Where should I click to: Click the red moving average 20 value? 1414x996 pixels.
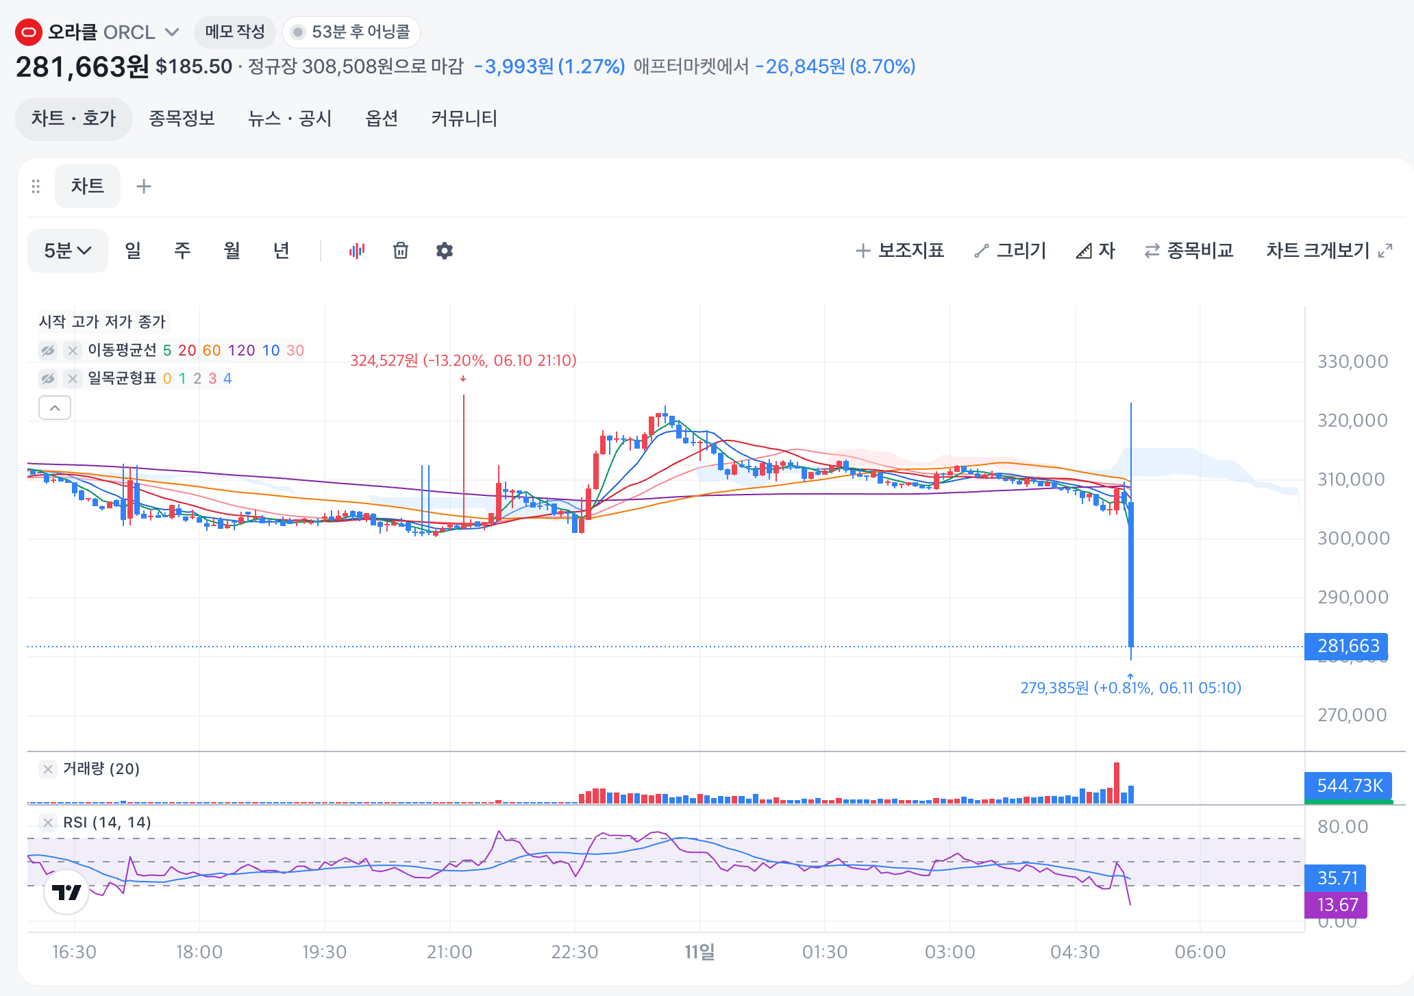(x=187, y=351)
